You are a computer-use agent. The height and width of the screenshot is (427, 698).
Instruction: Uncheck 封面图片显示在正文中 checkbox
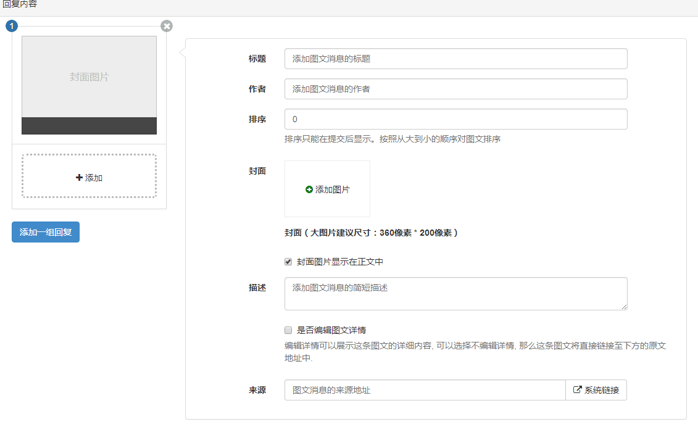(288, 262)
